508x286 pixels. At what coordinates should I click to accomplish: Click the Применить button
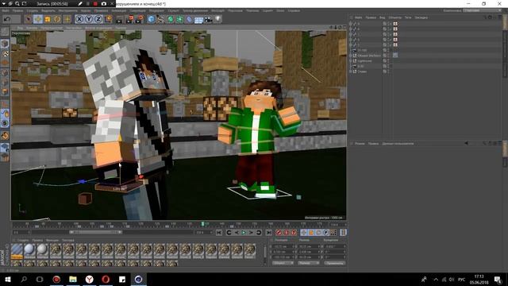pyautogui.click(x=334, y=263)
